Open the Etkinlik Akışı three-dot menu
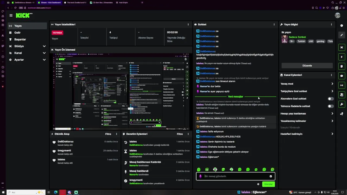The width and height of the screenshot is (347, 195). [117, 134]
